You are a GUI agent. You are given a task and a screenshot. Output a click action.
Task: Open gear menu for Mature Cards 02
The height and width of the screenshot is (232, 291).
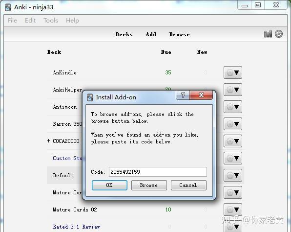233,209
